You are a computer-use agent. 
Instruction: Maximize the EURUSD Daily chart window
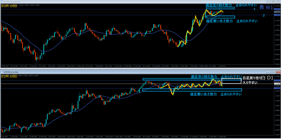[x=273, y=72]
